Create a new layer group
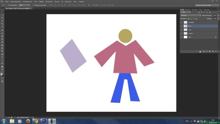The height and width of the screenshot is (124, 220). coord(210,51)
